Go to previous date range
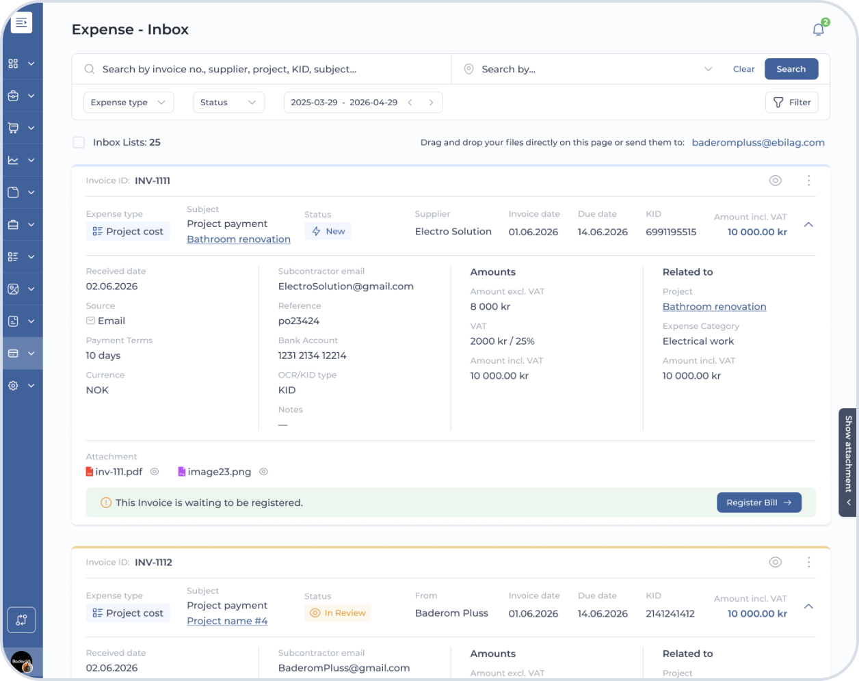Image resolution: width=859 pixels, height=681 pixels. [410, 103]
